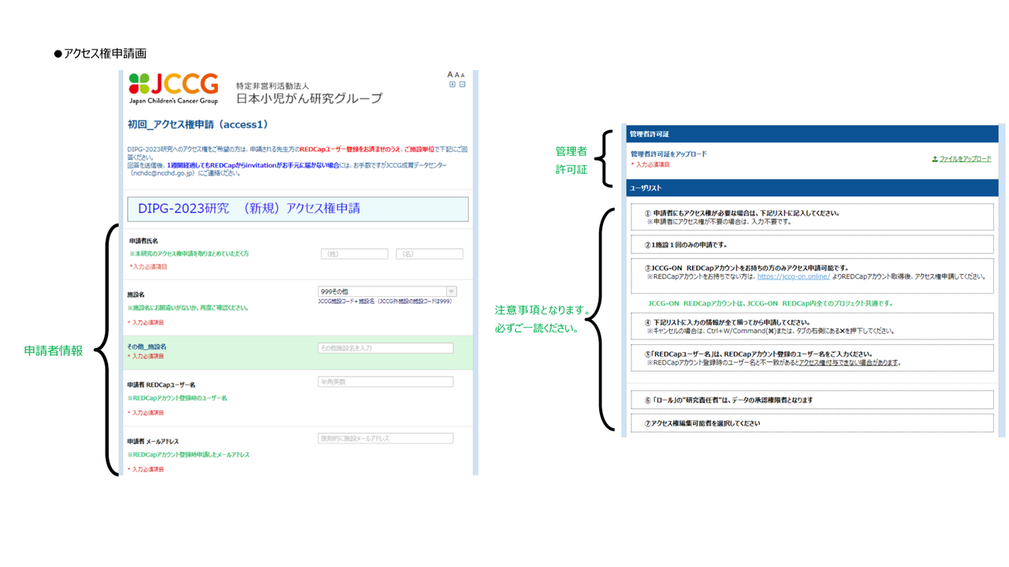The width and height of the screenshot is (1009, 567).
Task: Click the 申請者 メールアドレス label
Action: [153, 442]
